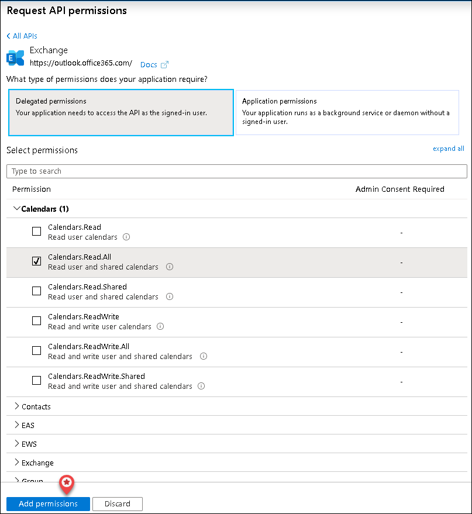The height and width of the screenshot is (514, 472).
Task: Click info icon for Calendars.ReadWrite.All
Action: (x=204, y=357)
